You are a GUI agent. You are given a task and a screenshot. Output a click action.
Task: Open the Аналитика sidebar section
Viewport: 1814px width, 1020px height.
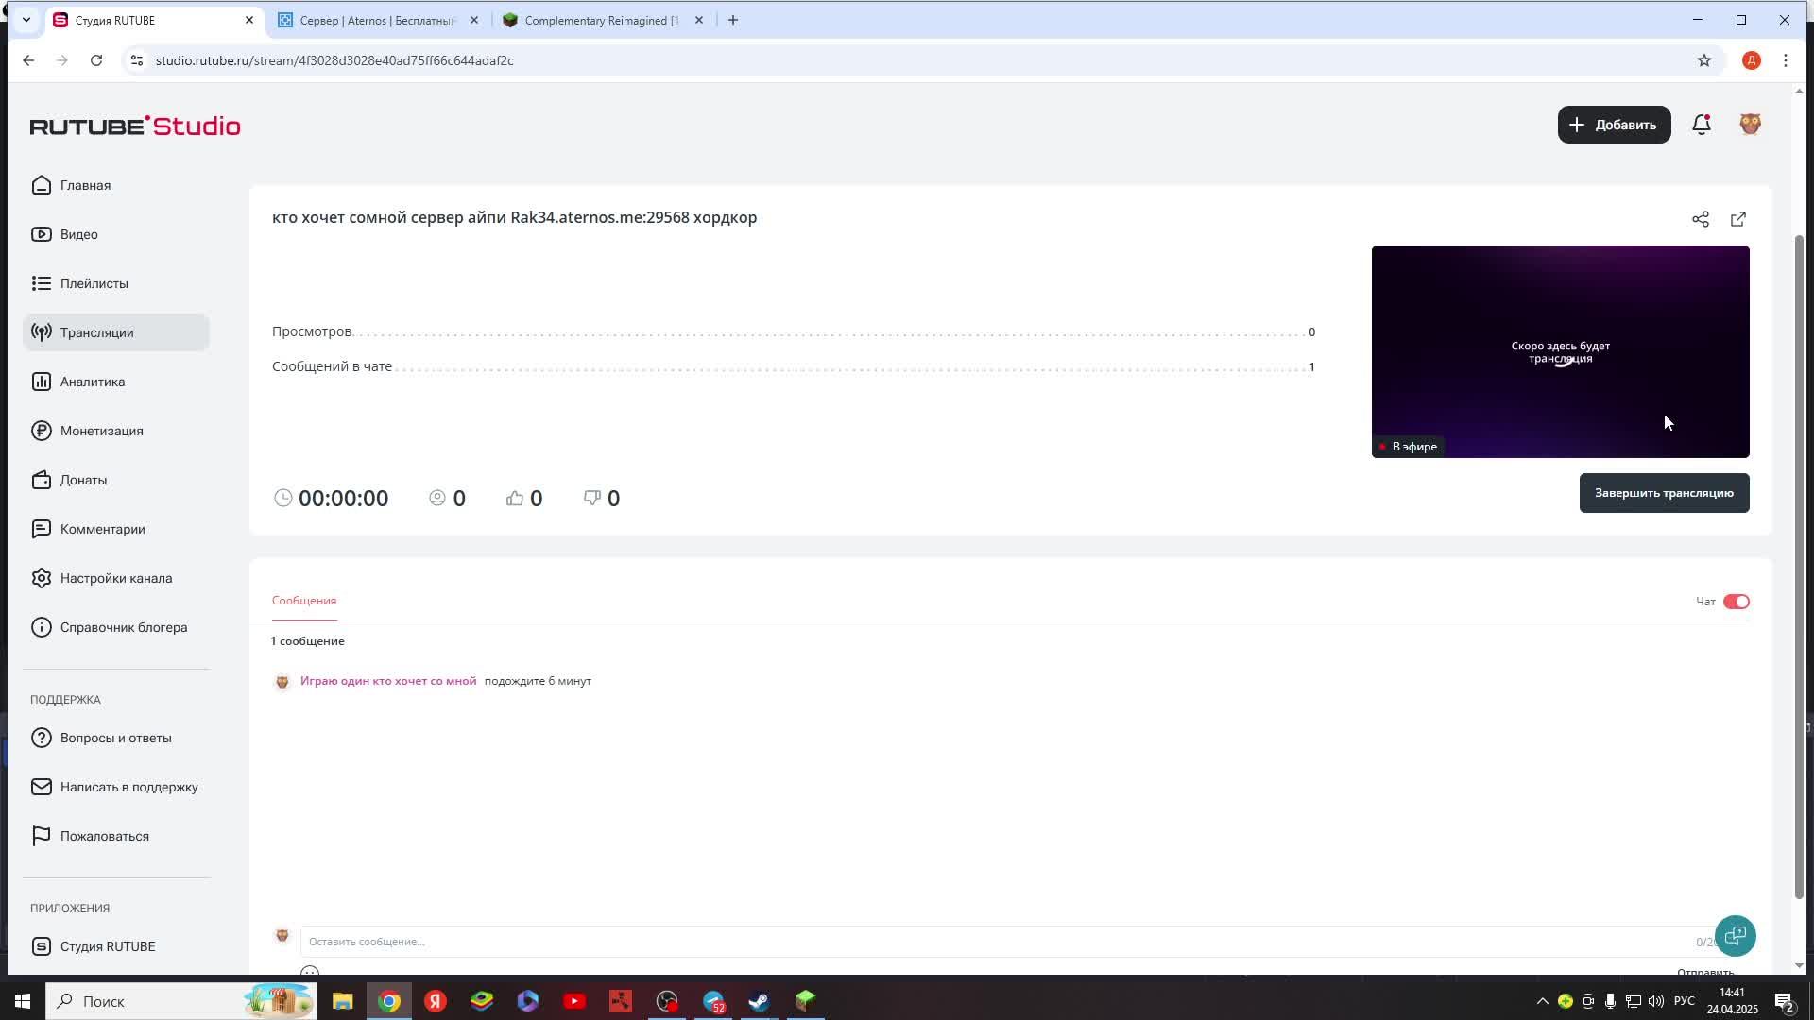click(93, 382)
